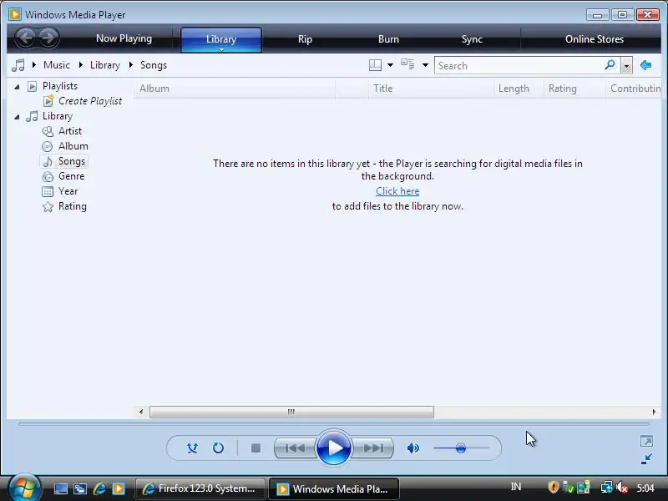Sort by the Album column header
668x501 pixels.
tap(235, 89)
